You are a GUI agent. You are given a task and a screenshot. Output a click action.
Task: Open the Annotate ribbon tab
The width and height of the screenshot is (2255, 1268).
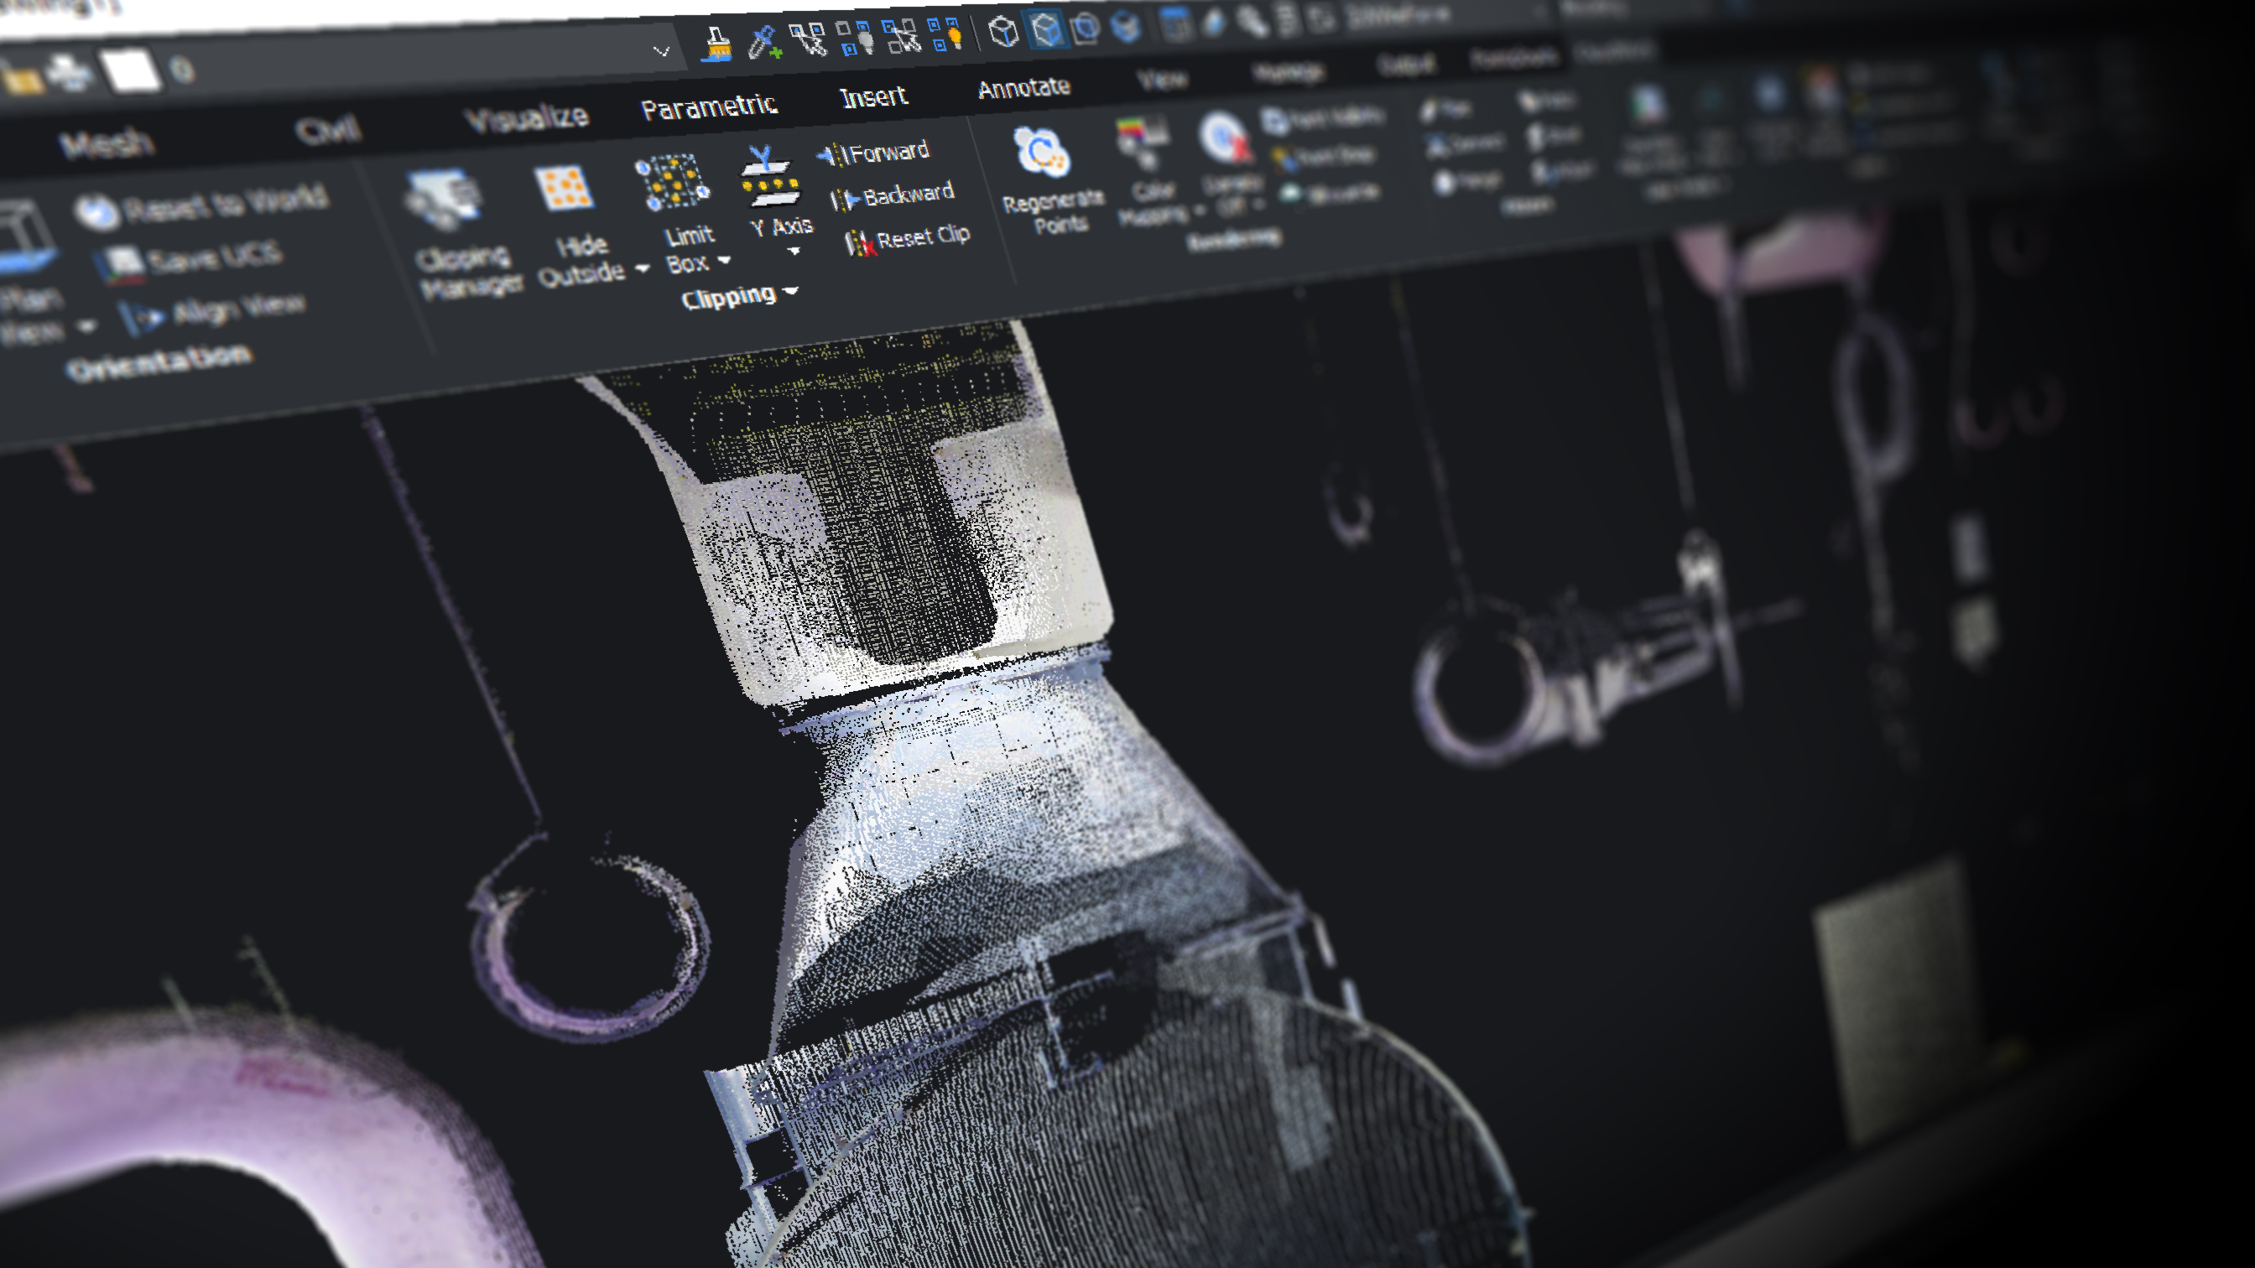[x=1023, y=87]
